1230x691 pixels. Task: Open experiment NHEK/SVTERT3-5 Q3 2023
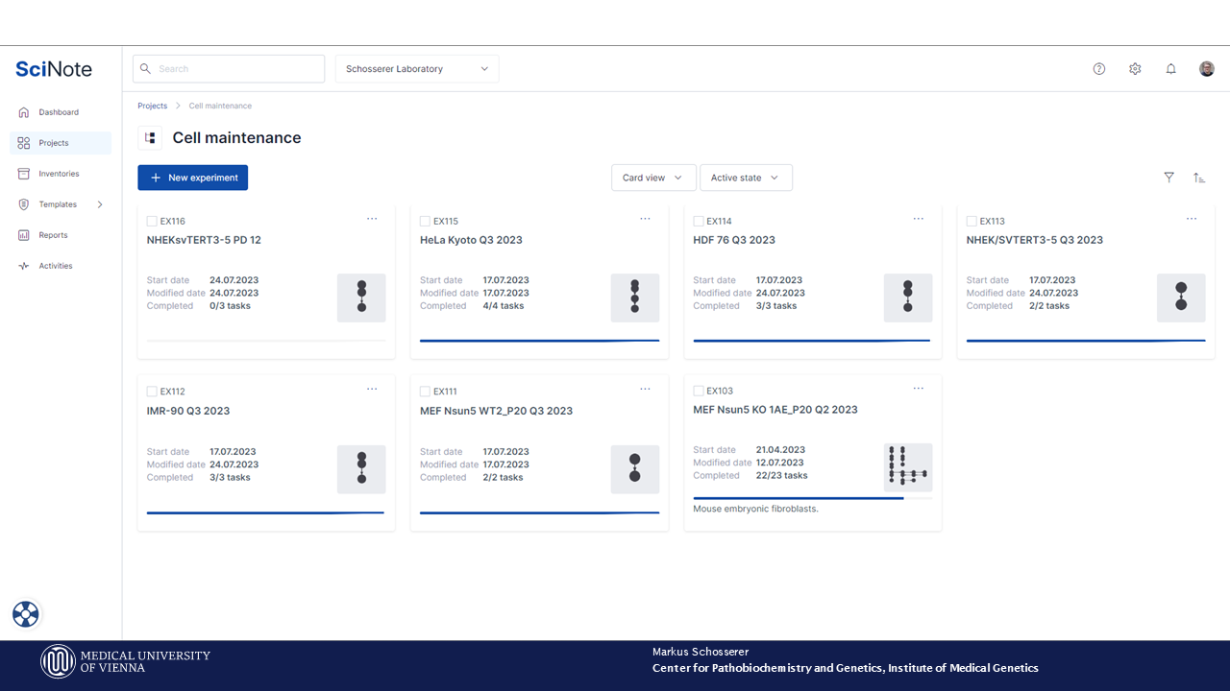pyautogui.click(x=1035, y=240)
